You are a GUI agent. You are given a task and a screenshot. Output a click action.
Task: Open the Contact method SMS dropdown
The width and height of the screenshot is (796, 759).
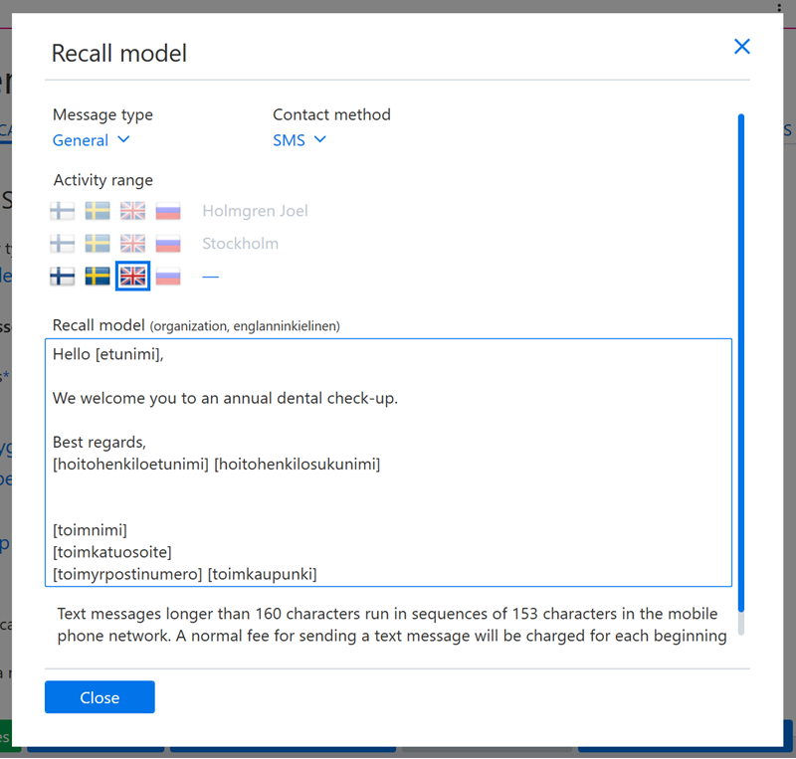click(x=299, y=140)
